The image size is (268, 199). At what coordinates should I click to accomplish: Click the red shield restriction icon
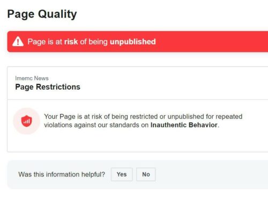26,121
